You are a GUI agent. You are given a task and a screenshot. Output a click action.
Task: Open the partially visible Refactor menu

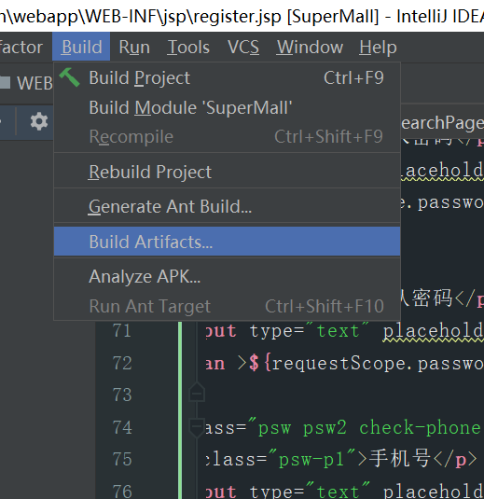[21, 47]
